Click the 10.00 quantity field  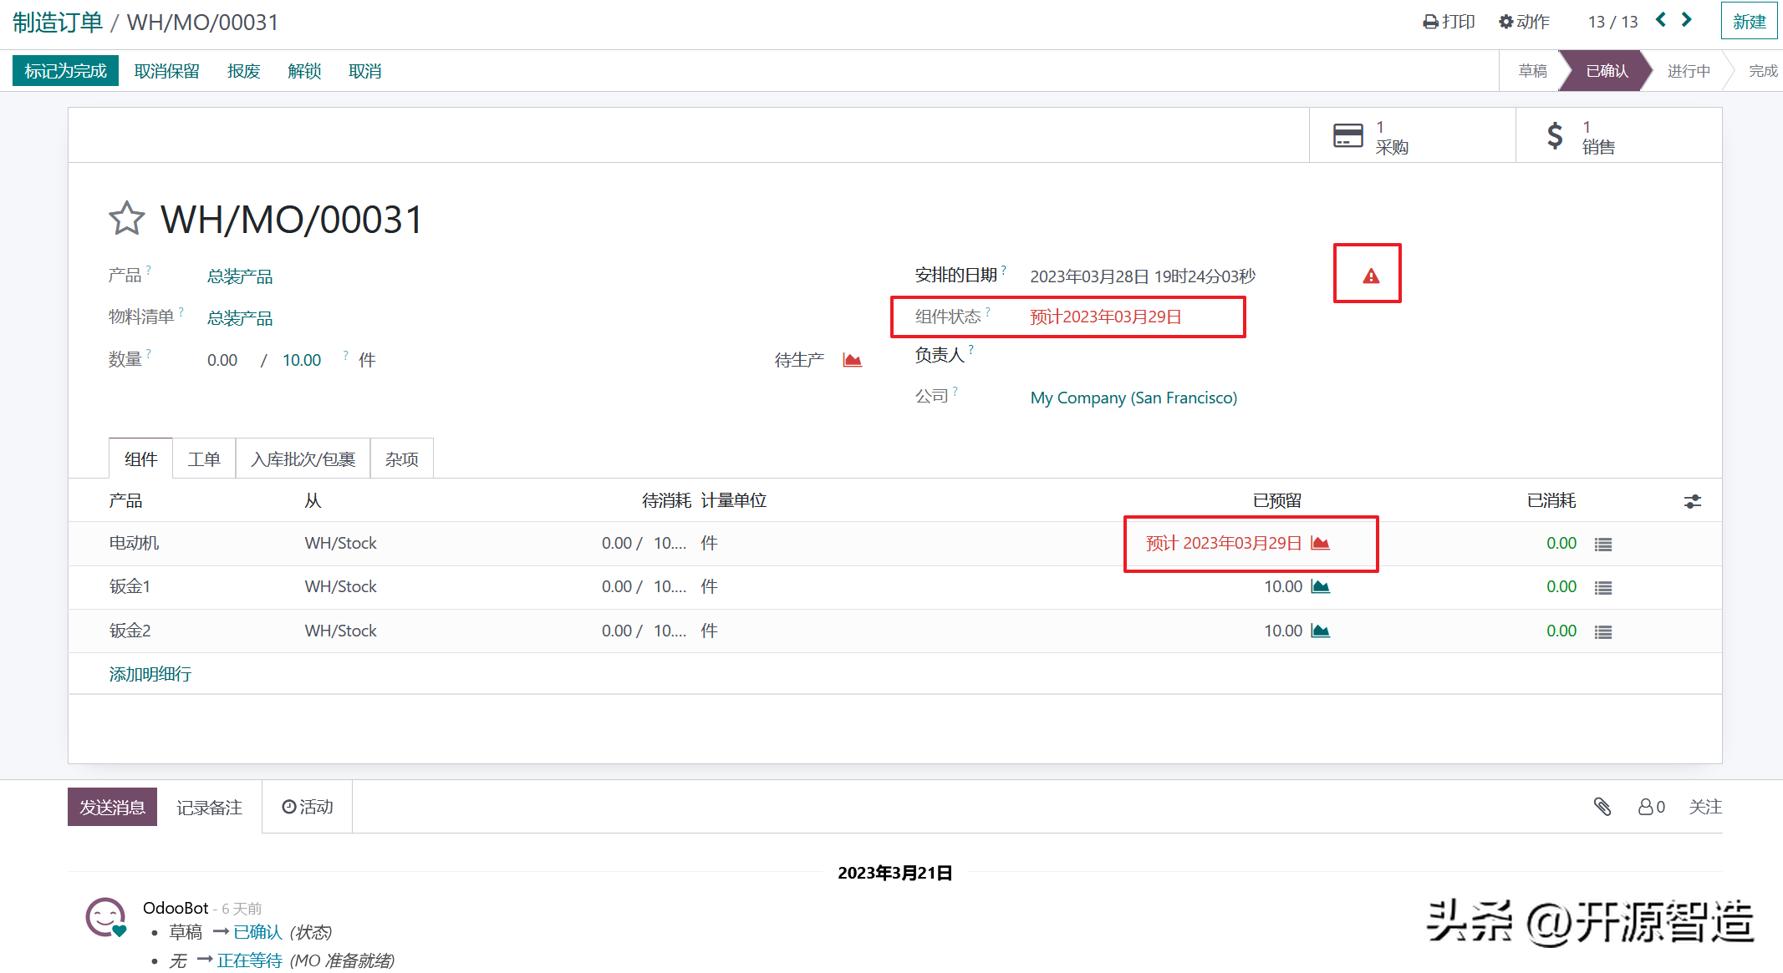[302, 360]
